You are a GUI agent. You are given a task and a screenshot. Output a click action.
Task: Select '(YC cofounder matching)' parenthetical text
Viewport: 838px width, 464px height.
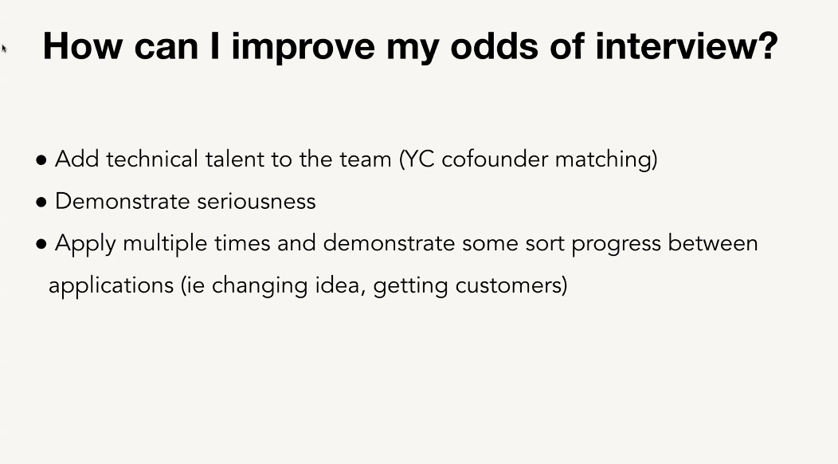(529, 159)
